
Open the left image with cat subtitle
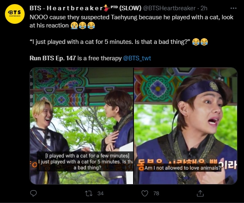81,126
